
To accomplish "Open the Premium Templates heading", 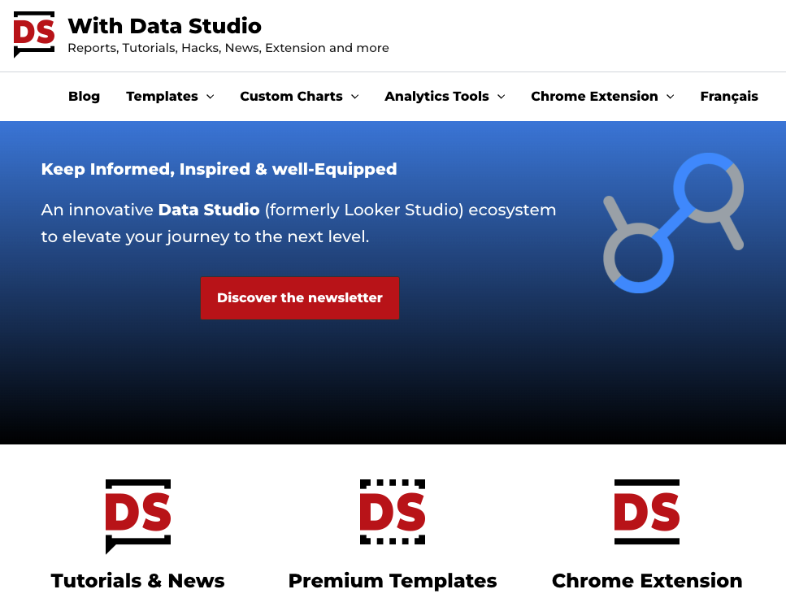I will pos(393,580).
